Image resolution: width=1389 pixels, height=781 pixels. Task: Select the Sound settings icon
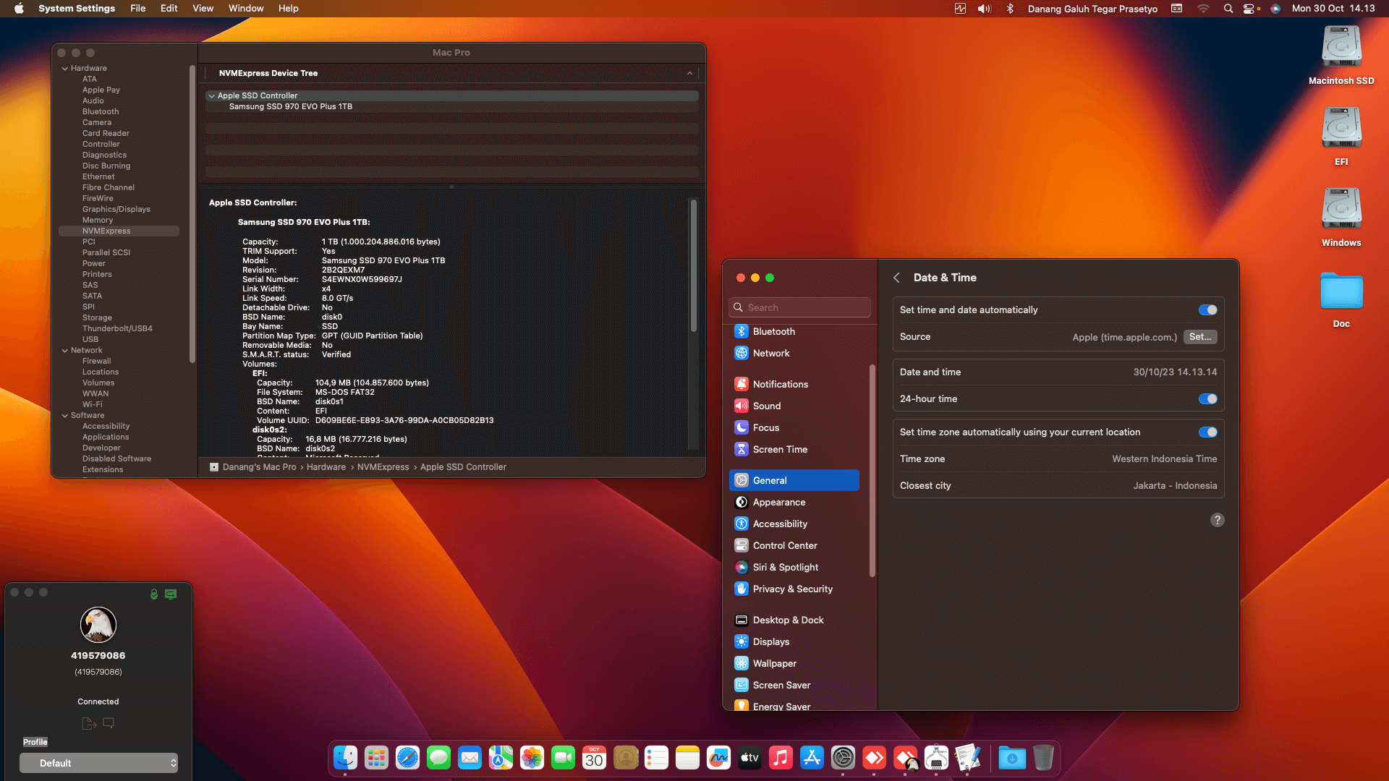tap(742, 406)
